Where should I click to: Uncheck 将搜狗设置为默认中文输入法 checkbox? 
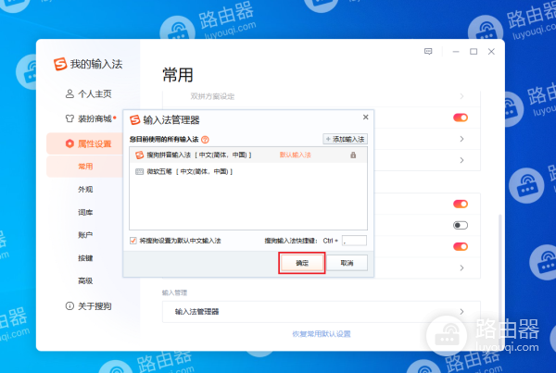point(133,240)
